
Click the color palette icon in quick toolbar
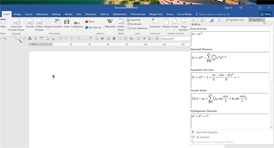pos(144,39)
